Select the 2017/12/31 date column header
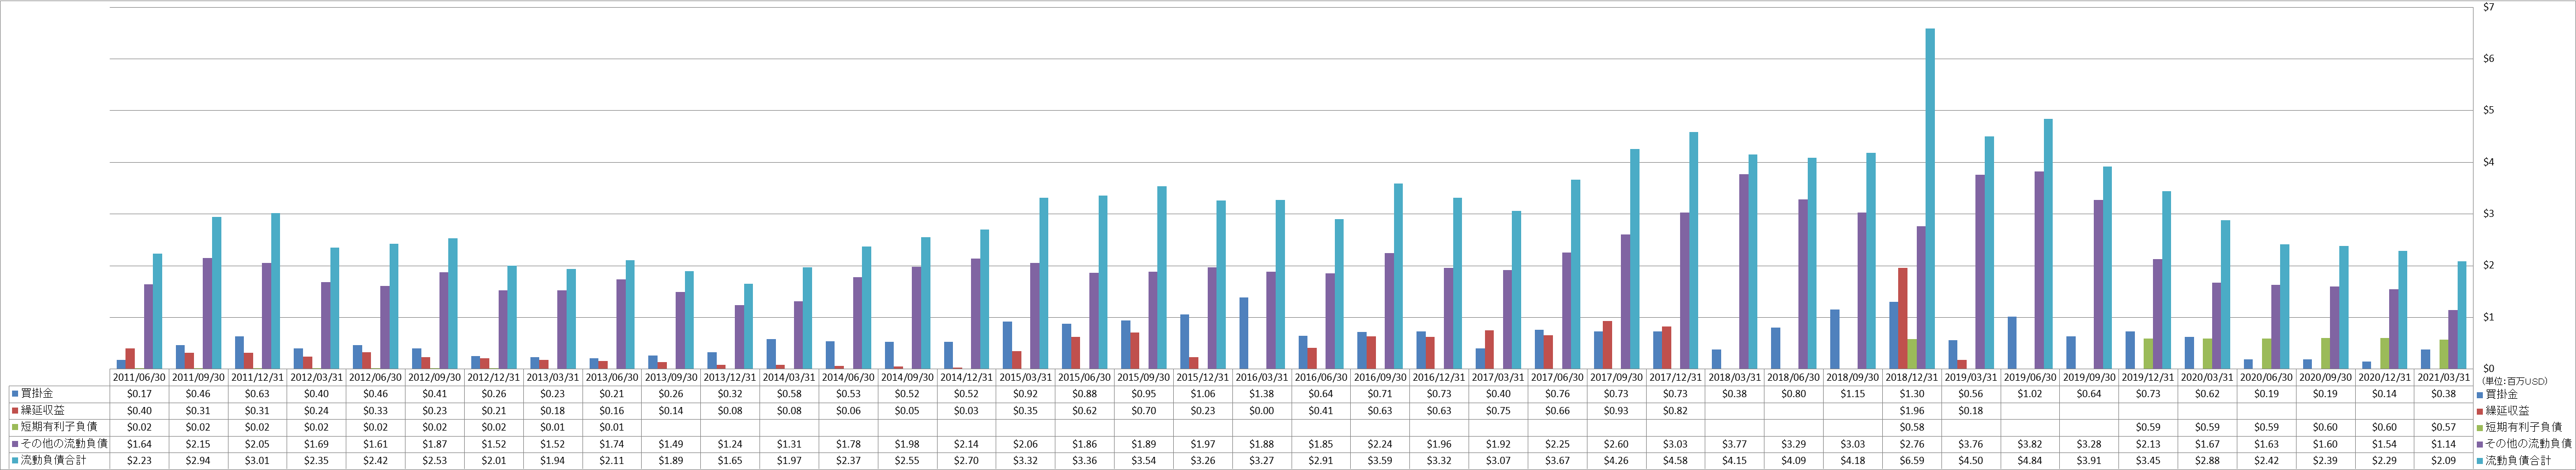Viewport: 2576px width, 470px height. (1676, 377)
